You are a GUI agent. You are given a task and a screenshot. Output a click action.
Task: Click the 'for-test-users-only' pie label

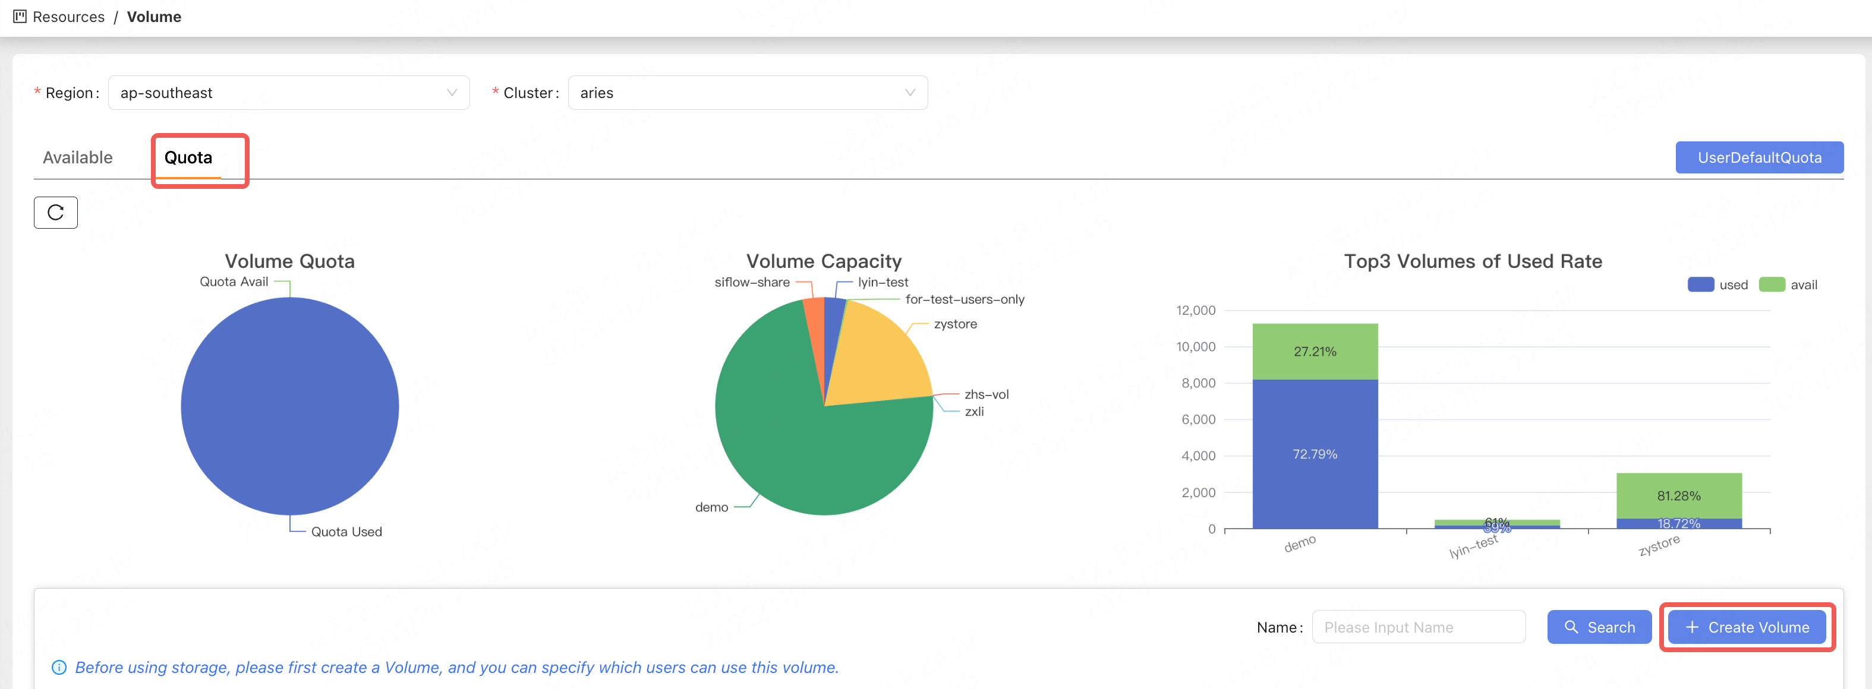point(965,299)
